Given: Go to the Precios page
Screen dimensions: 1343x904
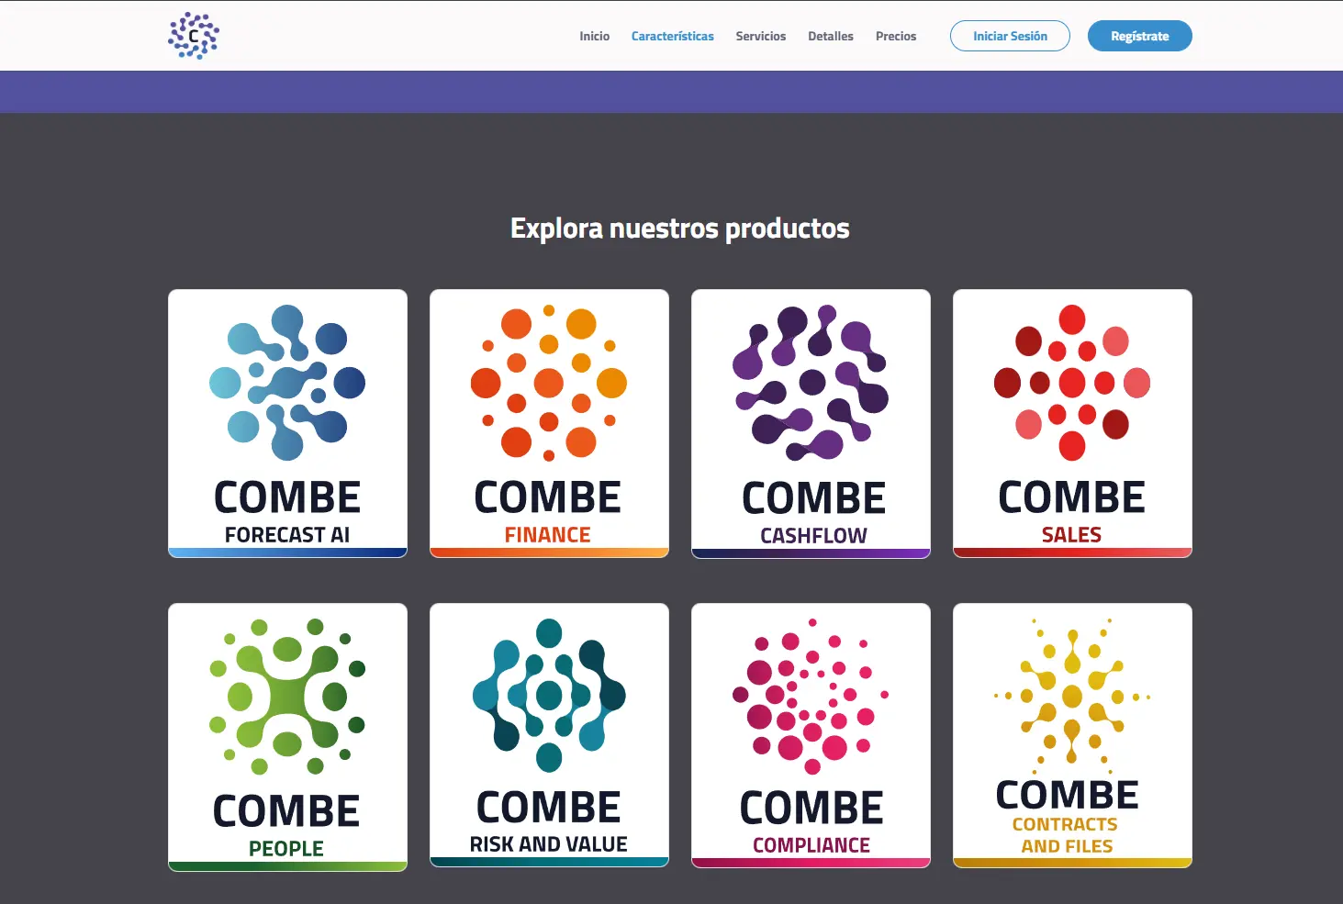Looking at the screenshot, I should pos(895,37).
